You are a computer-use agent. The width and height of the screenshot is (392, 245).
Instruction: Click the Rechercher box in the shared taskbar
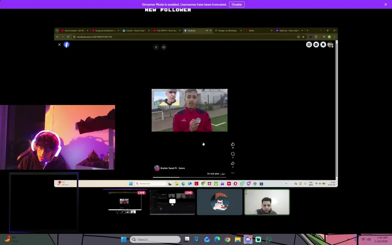(151, 184)
